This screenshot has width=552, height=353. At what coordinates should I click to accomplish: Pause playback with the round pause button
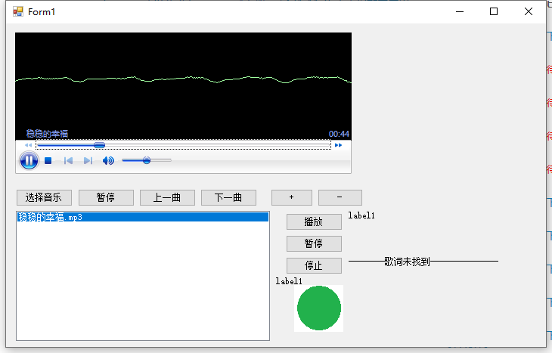click(29, 160)
